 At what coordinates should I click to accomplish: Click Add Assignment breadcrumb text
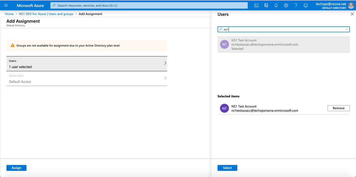(x=90, y=14)
